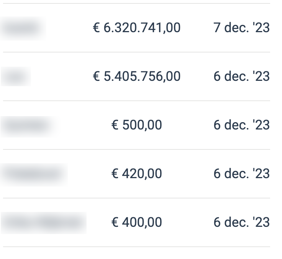
Task: Open the blurred name in € 400,00 row
Action: tap(43, 223)
